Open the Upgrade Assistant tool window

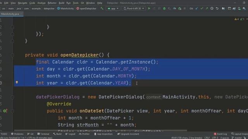point(128,134)
